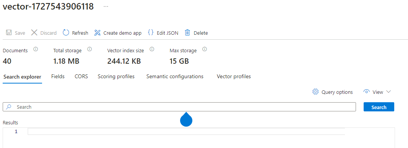Click the Create demo app wrench icon
This screenshot has height=148, width=408.
pos(98,33)
